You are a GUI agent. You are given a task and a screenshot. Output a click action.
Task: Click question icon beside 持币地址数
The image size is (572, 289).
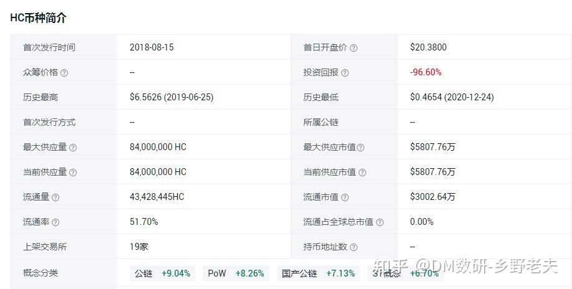[x=354, y=247]
